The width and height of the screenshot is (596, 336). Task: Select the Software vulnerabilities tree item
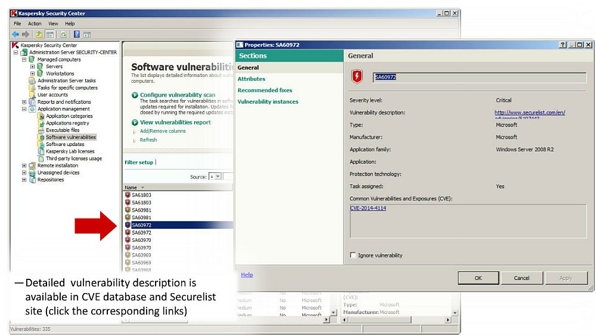(71, 137)
